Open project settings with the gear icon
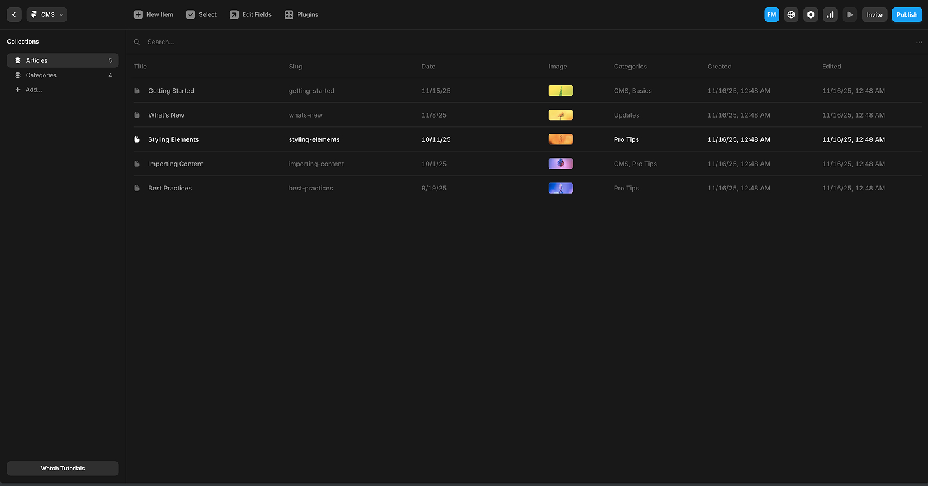 click(810, 14)
